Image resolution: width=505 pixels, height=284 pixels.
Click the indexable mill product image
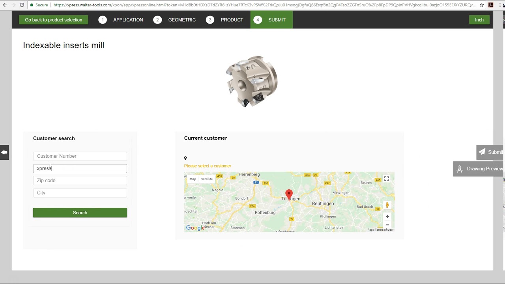(x=252, y=81)
